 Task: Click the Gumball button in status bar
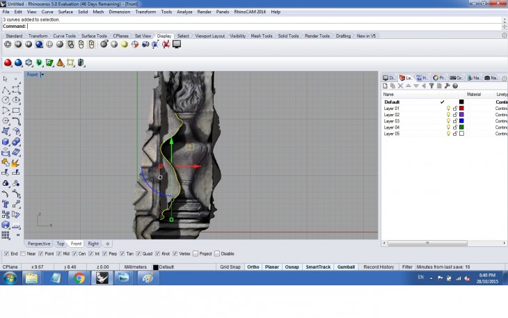(346, 267)
